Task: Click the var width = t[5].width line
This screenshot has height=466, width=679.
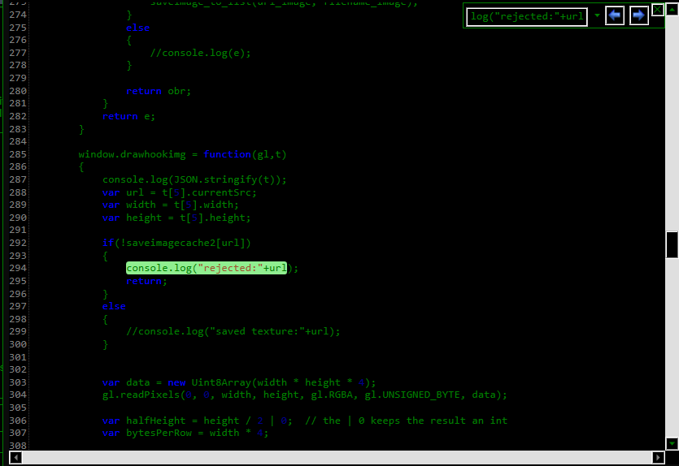Action: click(171, 205)
